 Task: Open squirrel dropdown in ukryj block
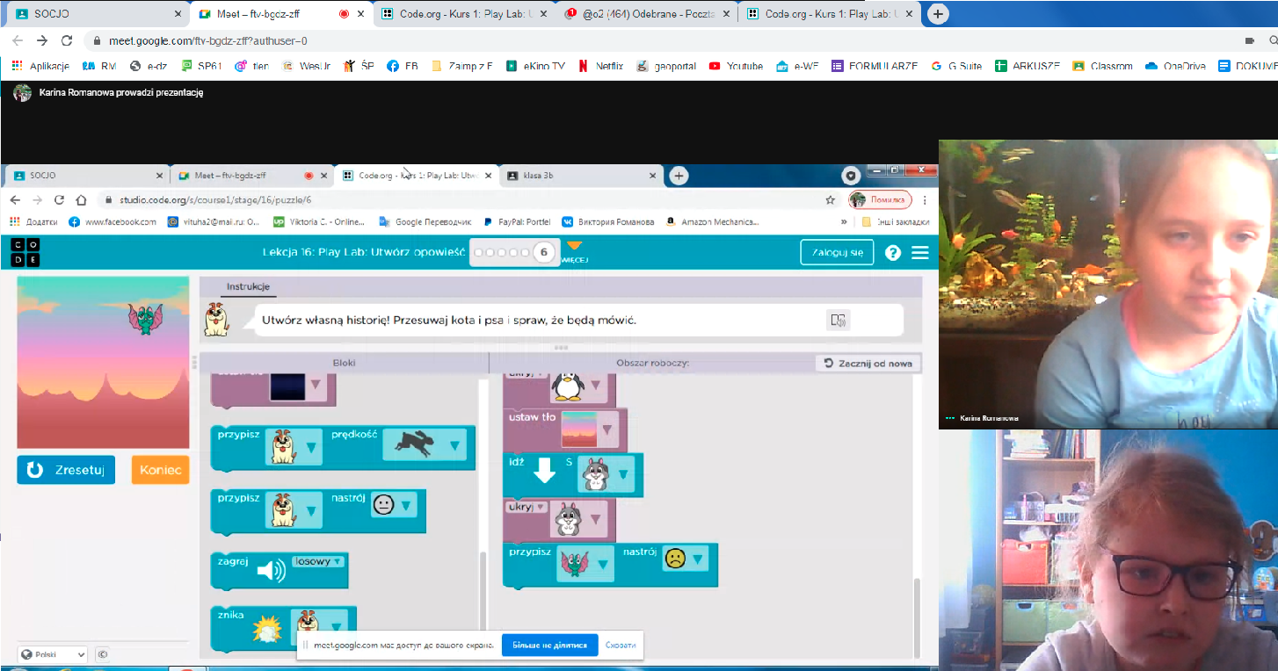coord(579,521)
